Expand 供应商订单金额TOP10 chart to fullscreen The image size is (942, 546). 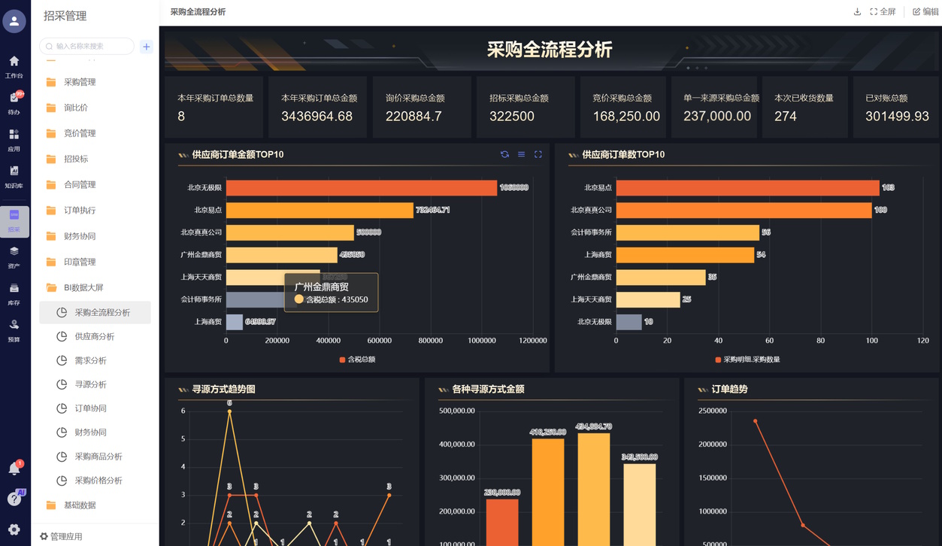(538, 154)
